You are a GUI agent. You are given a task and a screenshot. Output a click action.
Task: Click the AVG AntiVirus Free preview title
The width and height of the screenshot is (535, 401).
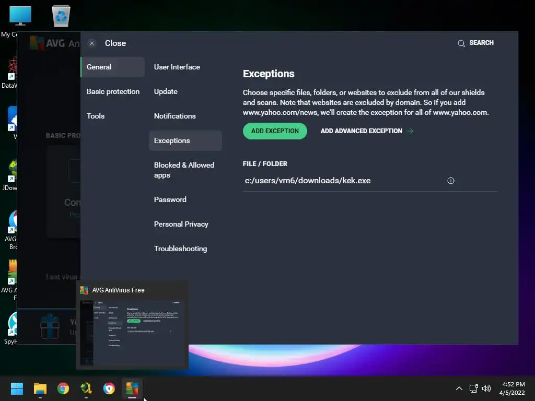point(119,290)
